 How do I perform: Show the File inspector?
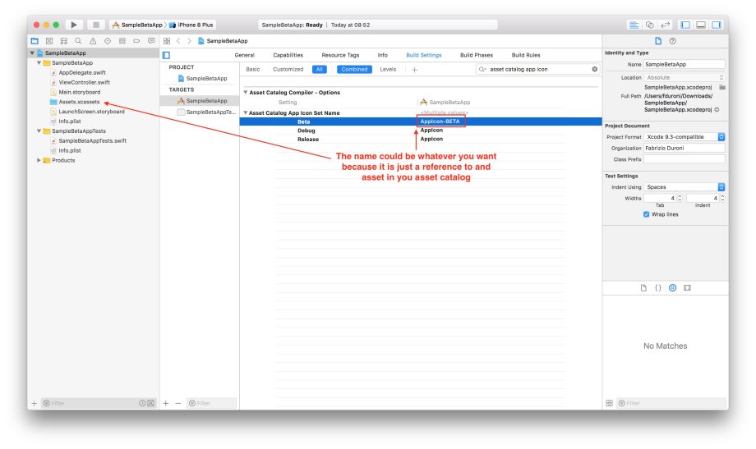click(x=658, y=41)
